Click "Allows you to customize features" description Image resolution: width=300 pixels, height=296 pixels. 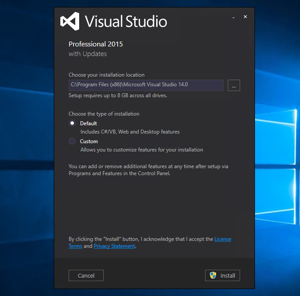coord(142,150)
